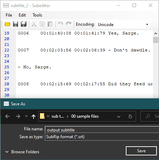Click the scroll up arrow of the editor
Viewport: 159px width, 160px height.
point(155,33)
